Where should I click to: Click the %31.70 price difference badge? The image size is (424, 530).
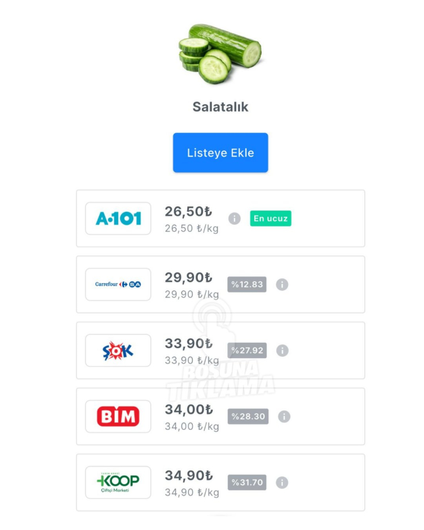(x=247, y=482)
